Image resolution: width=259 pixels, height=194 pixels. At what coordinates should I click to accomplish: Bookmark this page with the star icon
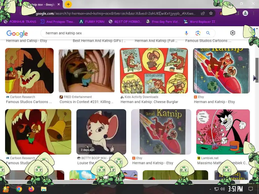[x=211, y=13]
